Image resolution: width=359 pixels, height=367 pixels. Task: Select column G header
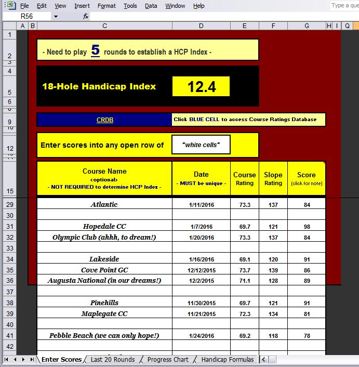pos(307,26)
